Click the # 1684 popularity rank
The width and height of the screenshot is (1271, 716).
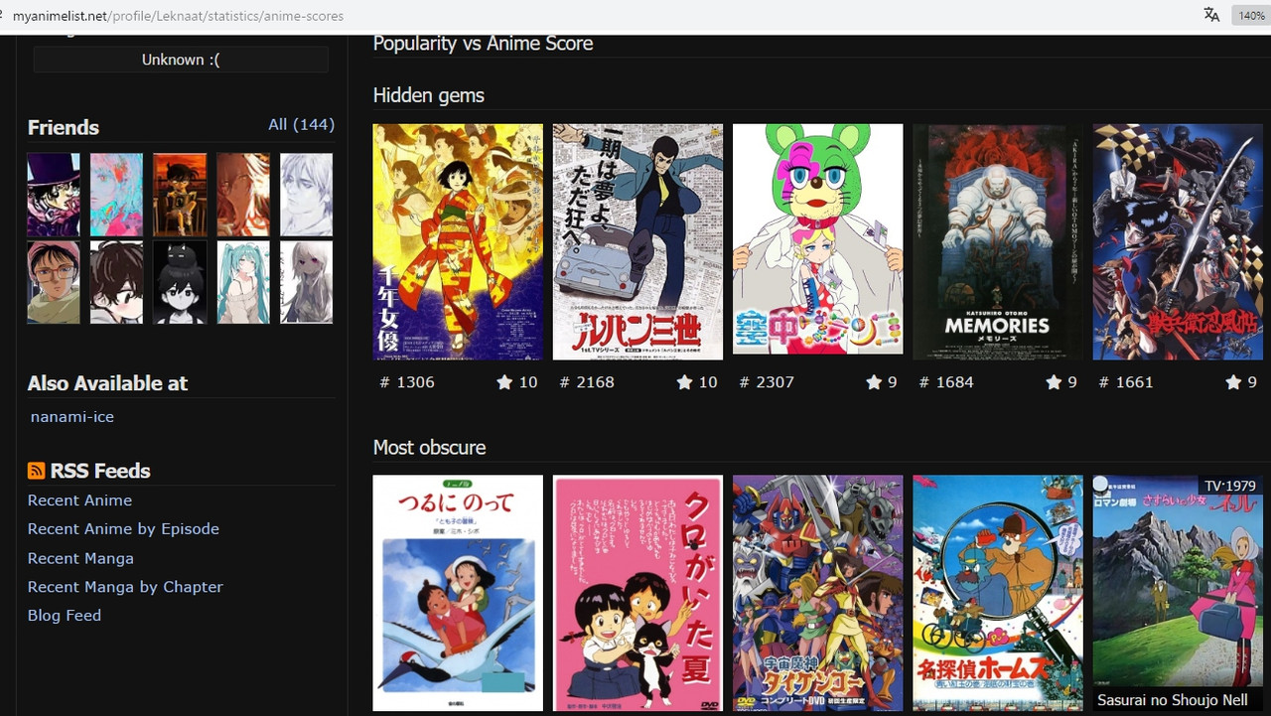click(x=946, y=382)
